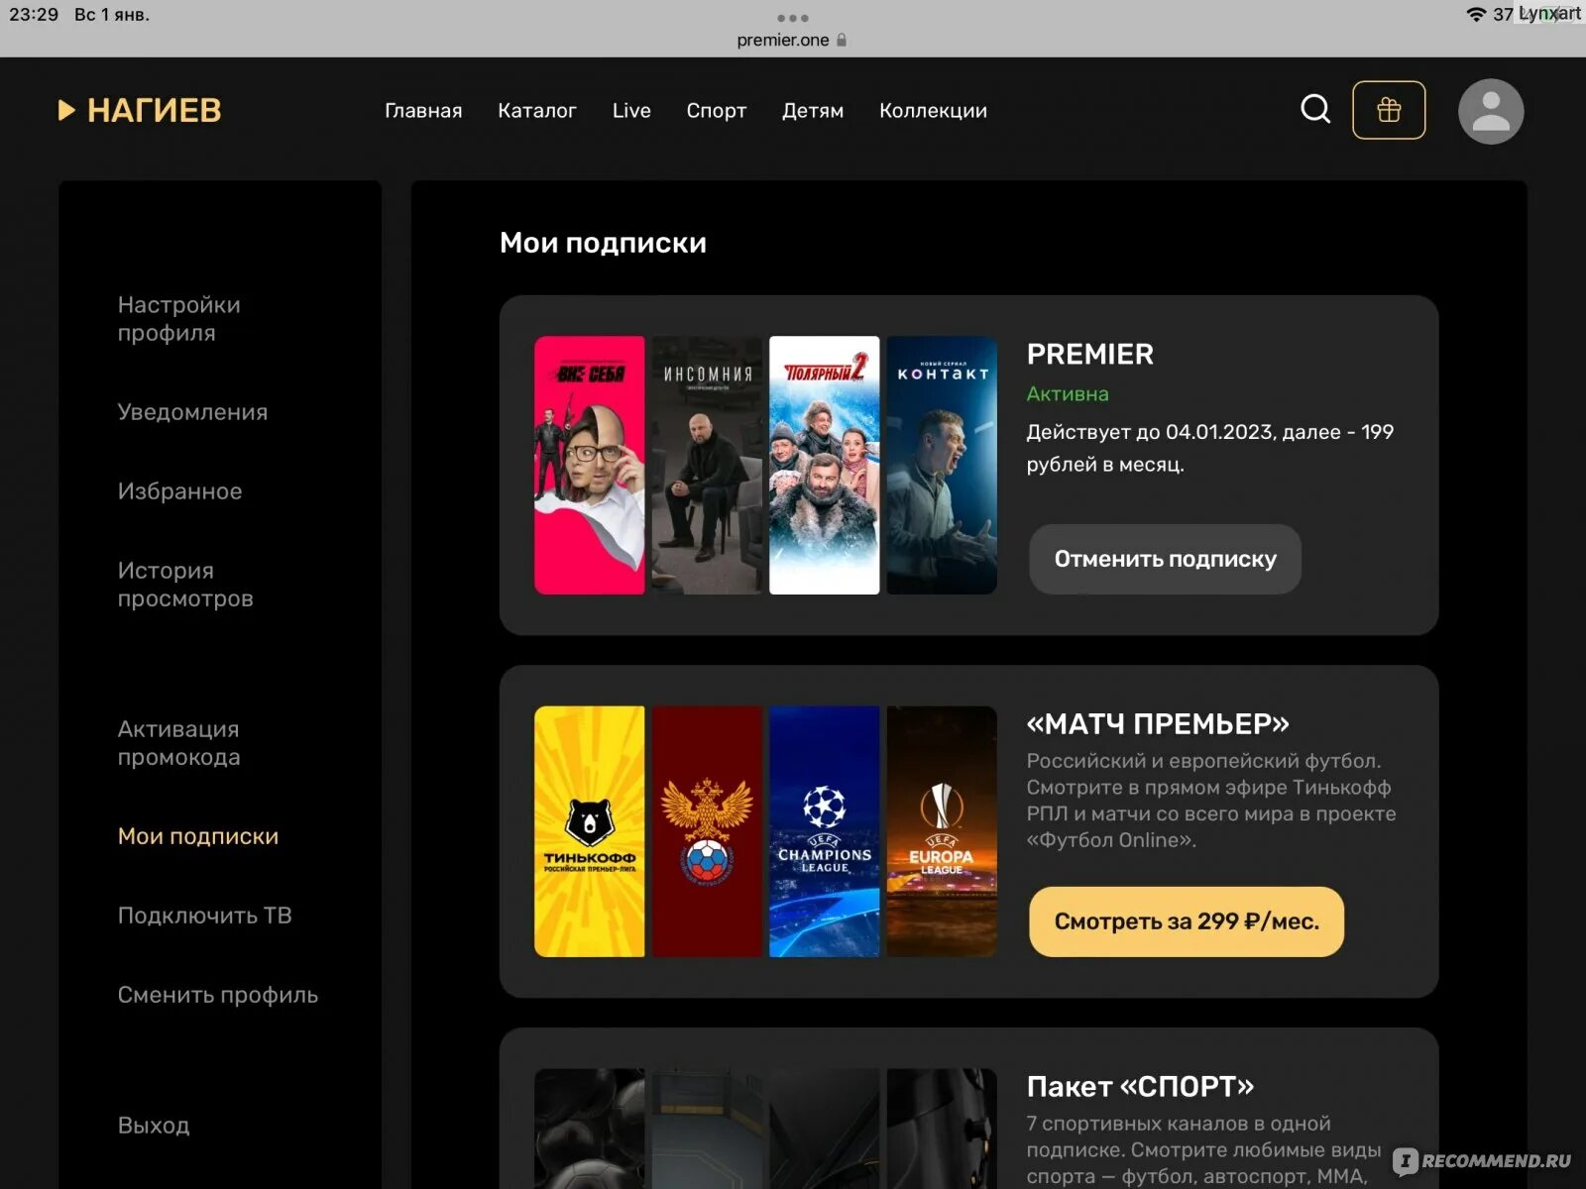This screenshot has width=1586, height=1189.
Task: Click the «МАТЧ ПРЕМЬЕР» subscription title
Action: (1158, 724)
